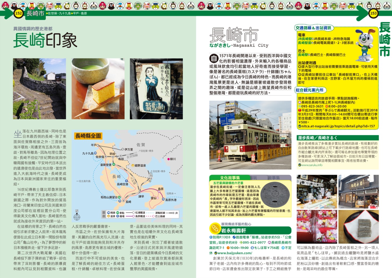
Task: Click the yellow dango icon beside 岩永梅壽軒
Action: (215, 229)
